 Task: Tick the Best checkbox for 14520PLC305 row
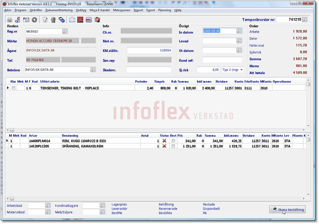pyautogui.click(x=173, y=146)
